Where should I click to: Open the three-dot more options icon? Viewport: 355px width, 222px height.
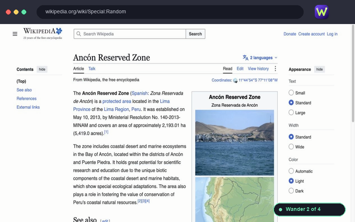point(275,69)
